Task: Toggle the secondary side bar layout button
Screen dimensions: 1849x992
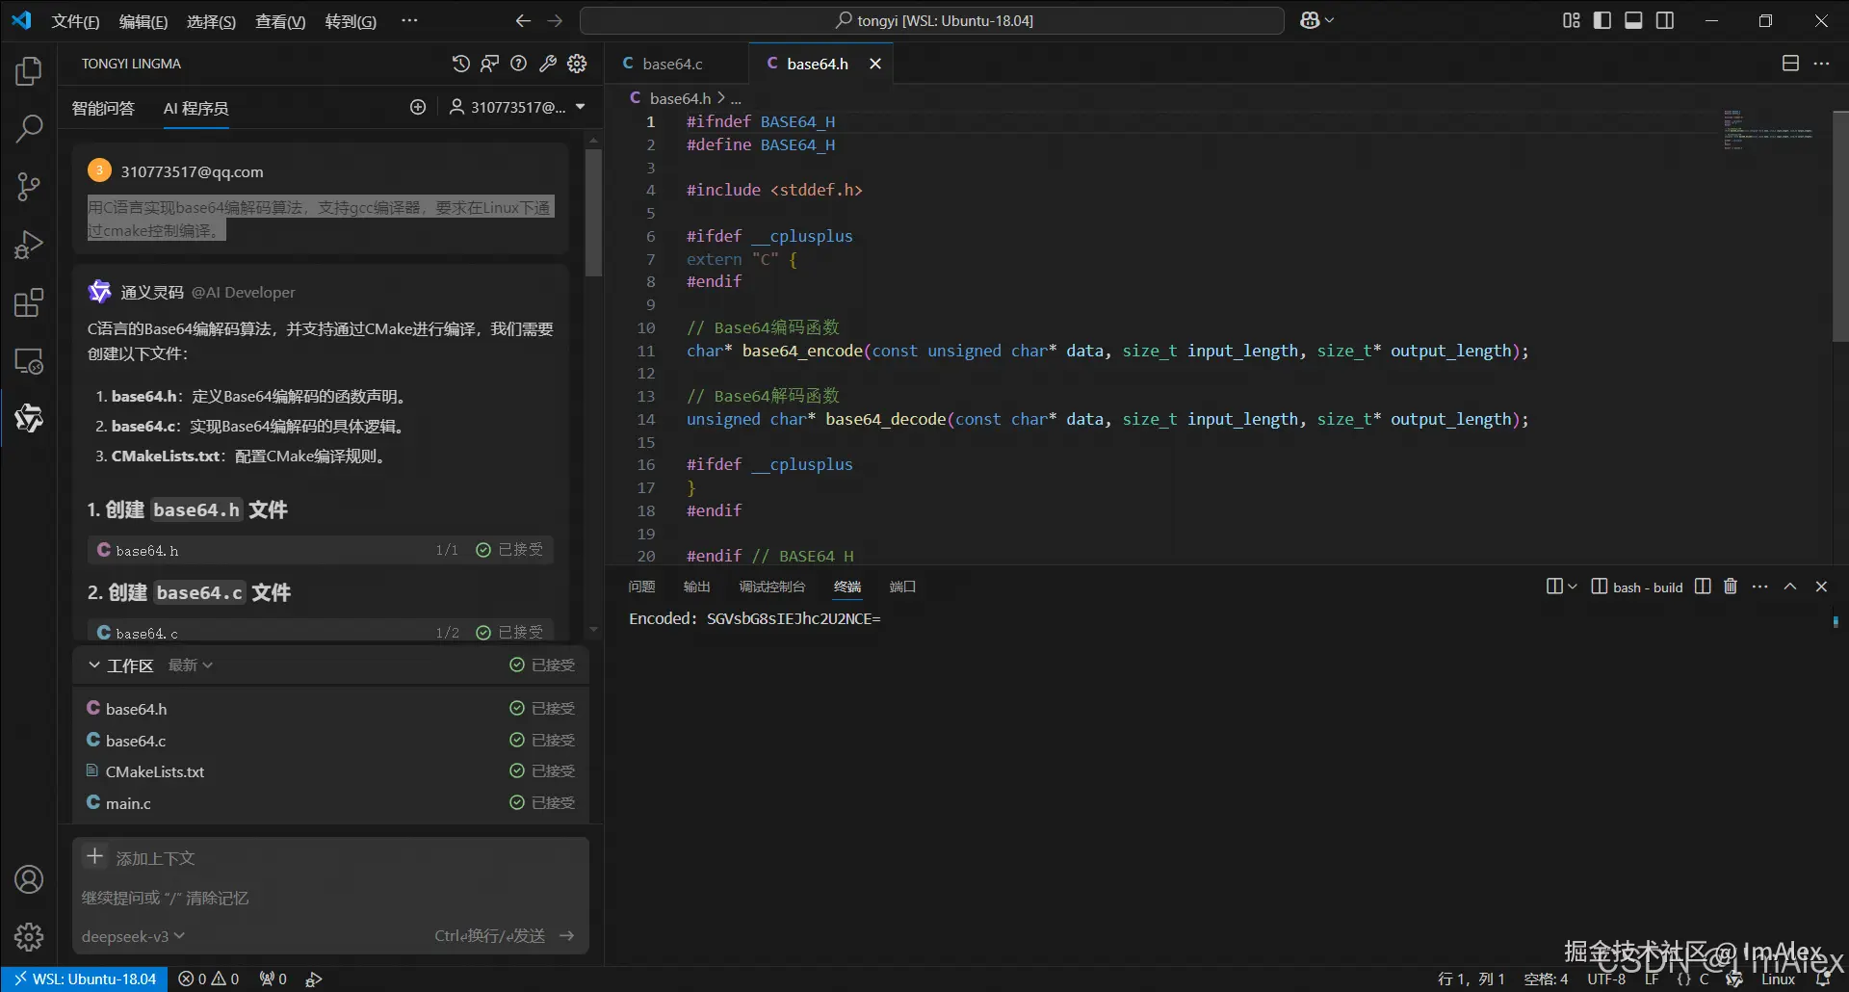Action: click(x=1665, y=20)
